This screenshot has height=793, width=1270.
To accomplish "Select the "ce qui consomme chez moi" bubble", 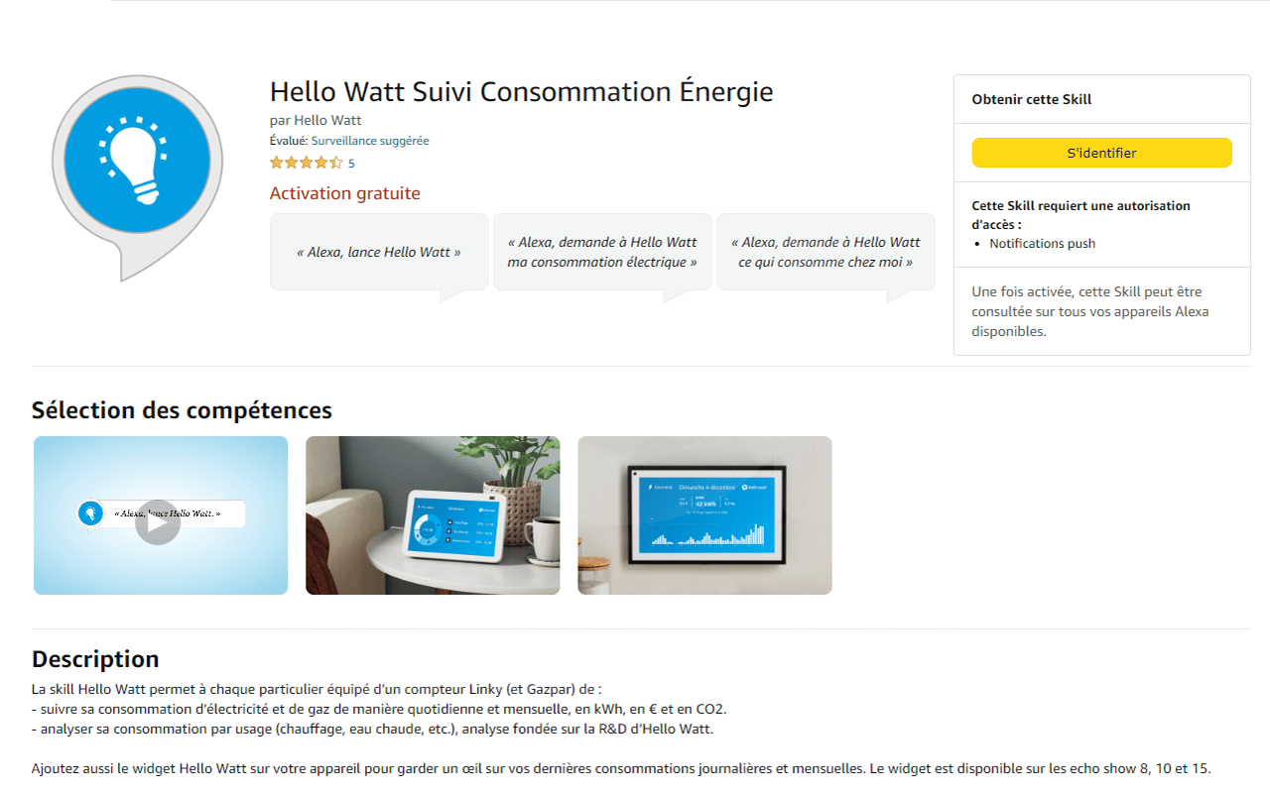I will tap(825, 252).
